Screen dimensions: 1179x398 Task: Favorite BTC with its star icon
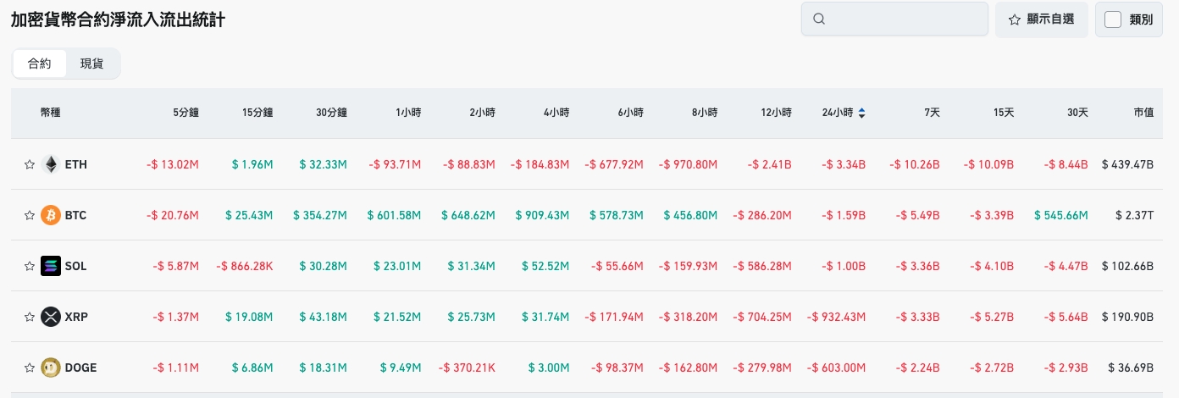[30, 215]
